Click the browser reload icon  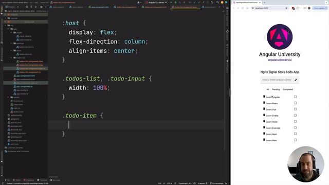tap(243, 8)
